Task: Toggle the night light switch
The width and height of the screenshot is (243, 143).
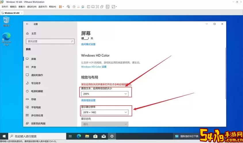Action: tap(85, 38)
